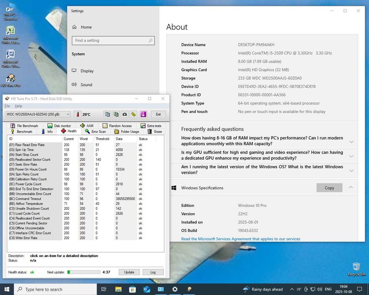The width and height of the screenshot is (369, 295).
Task: Open the notification center icon
Action: pyautogui.click(x=359, y=289)
